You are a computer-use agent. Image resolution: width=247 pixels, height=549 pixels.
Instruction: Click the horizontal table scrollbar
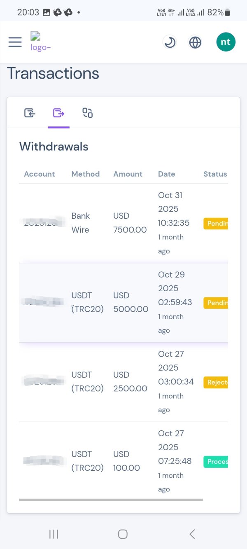click(111, 500)
